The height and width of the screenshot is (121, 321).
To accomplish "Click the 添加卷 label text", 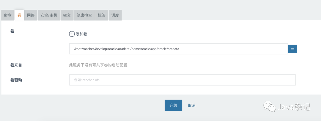I will [x=81, y=34].
